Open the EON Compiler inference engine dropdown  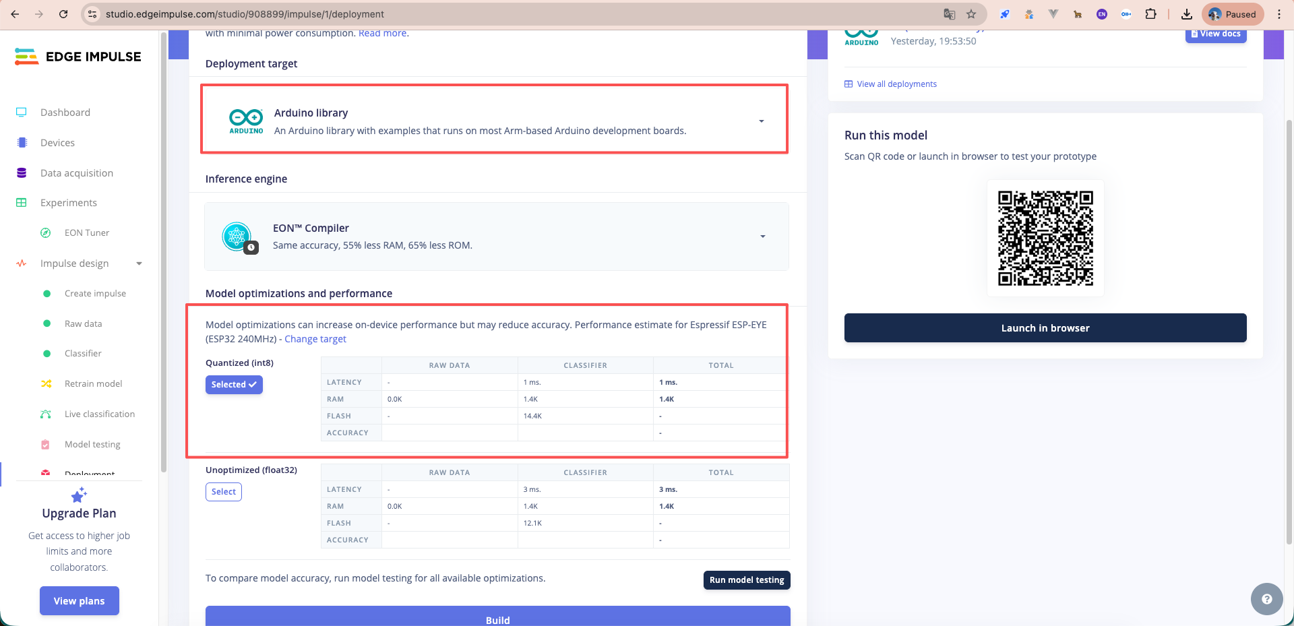click(762, 237)
